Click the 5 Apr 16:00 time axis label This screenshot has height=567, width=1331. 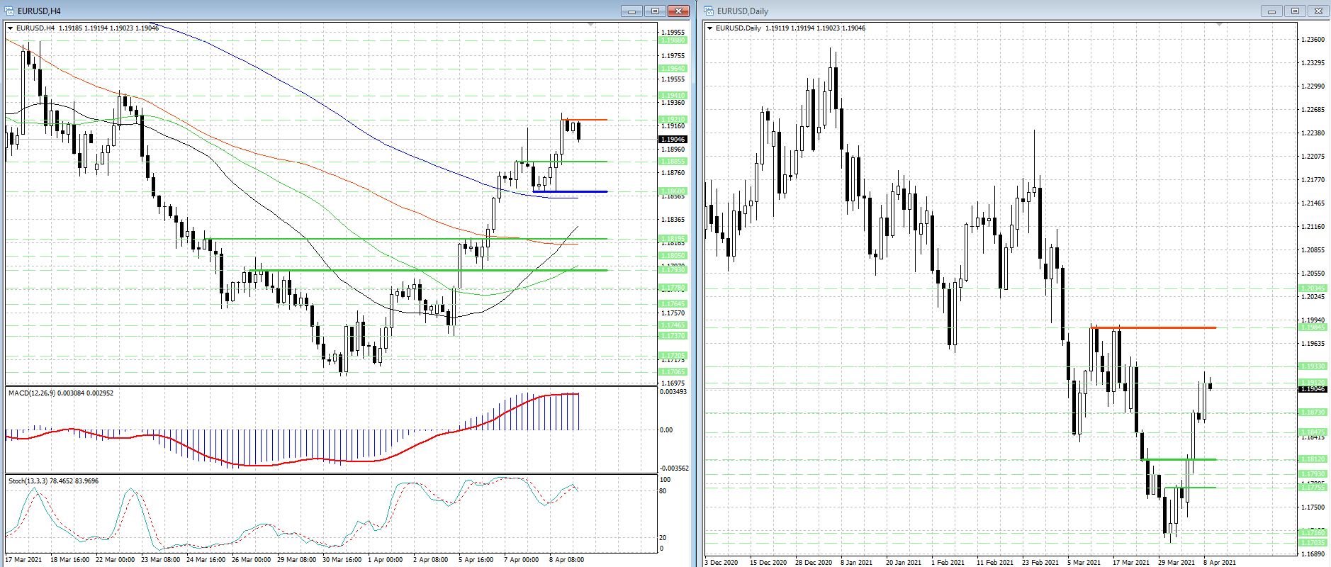click(x=476, y=560)
